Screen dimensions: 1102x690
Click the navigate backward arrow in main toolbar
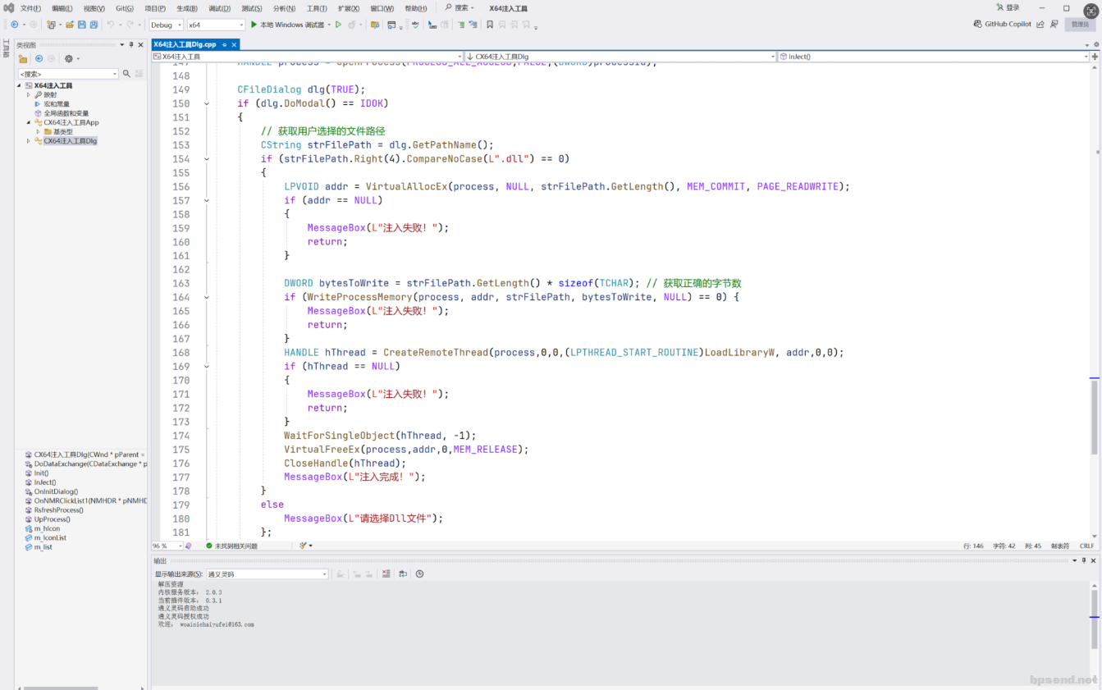click(15, 25)
